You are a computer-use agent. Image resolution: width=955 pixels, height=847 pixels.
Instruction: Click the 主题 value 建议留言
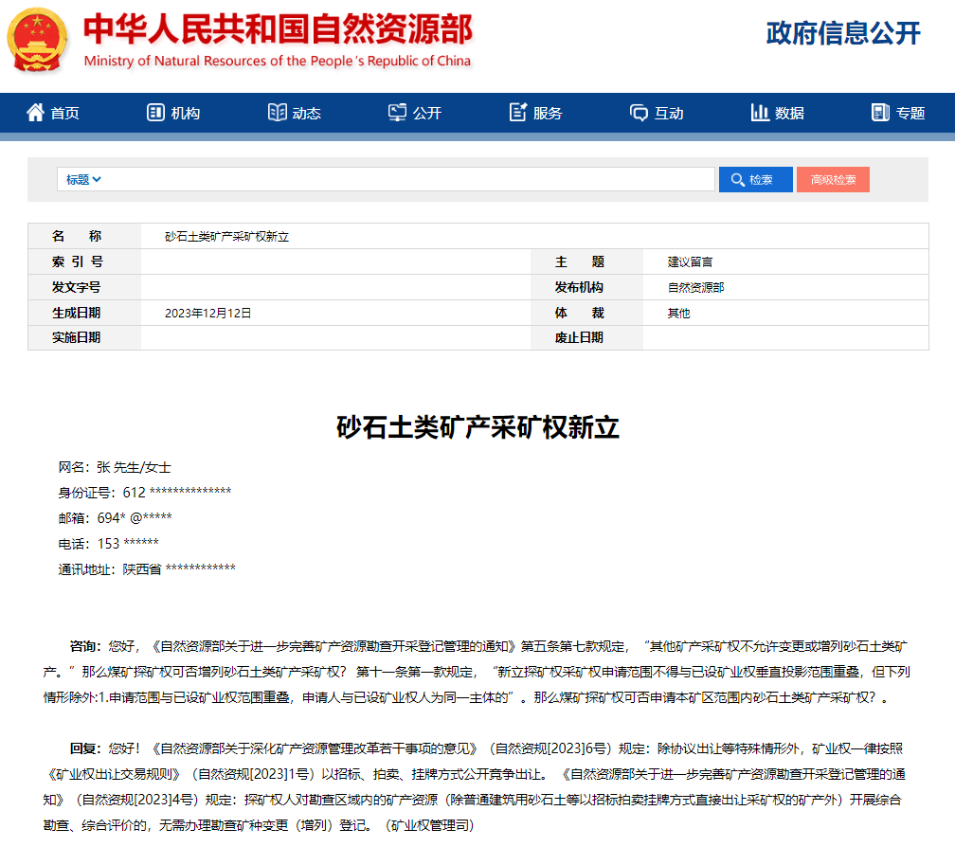point(690,261)
